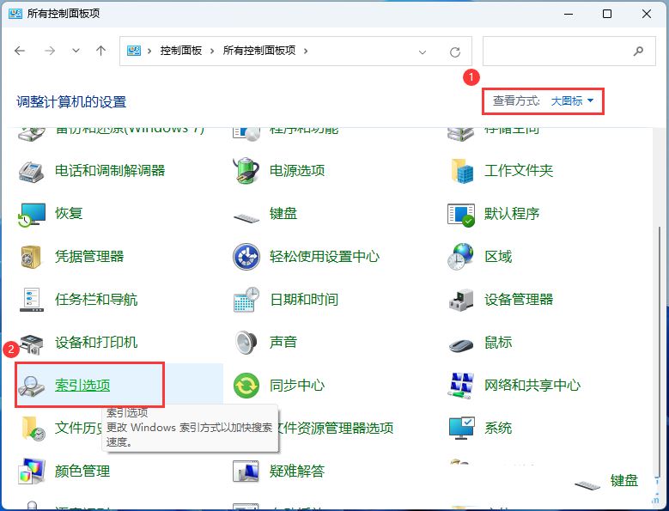
Task: Open the 声音 link
Action: tap(283, 342)
